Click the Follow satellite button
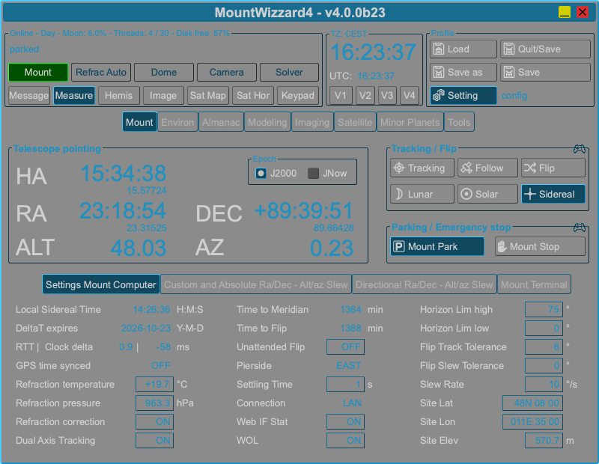Screen dimensions: 599x464 [488, 168]
